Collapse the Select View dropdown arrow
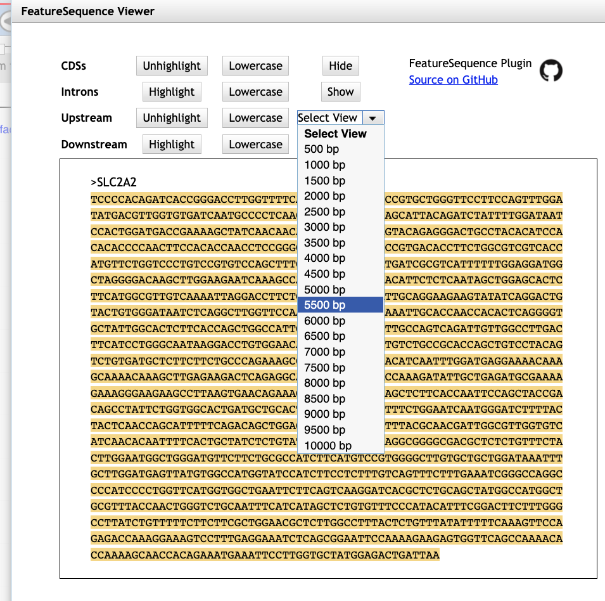 click(x=373, y=118)
